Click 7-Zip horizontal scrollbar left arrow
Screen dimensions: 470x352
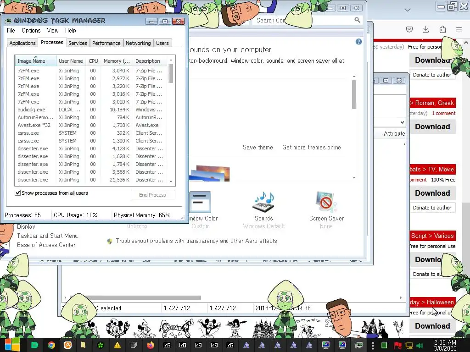click(66, 297)
